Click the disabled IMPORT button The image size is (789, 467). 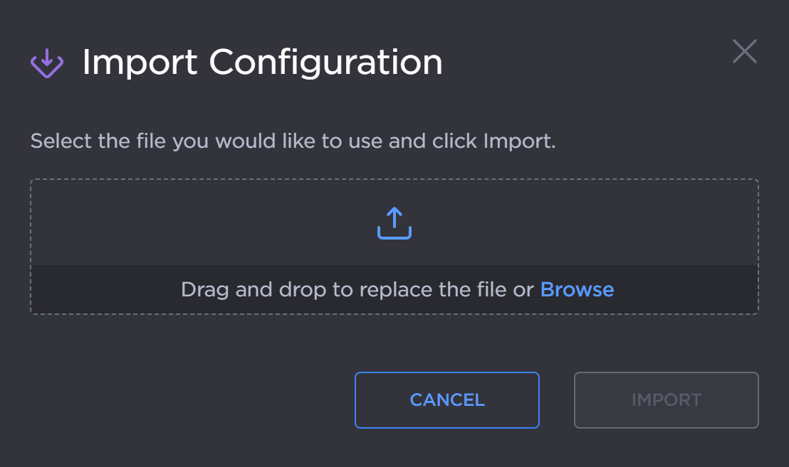click(x=666, y=400)
